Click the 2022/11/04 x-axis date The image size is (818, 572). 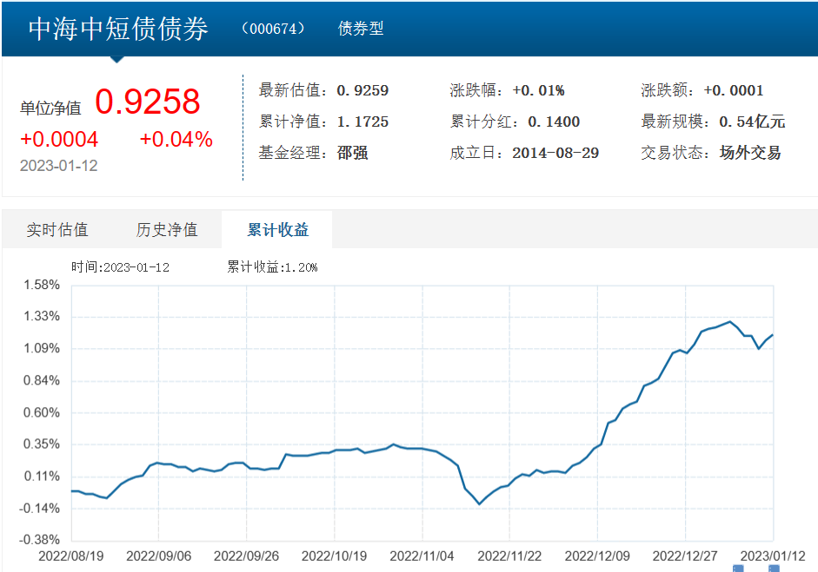coord(422,556)
